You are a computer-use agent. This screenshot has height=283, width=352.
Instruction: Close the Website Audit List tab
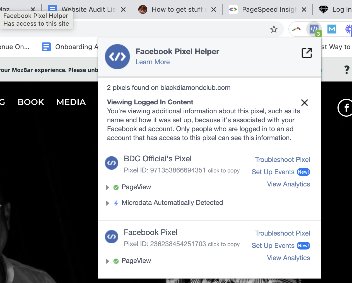click(123, 9)
